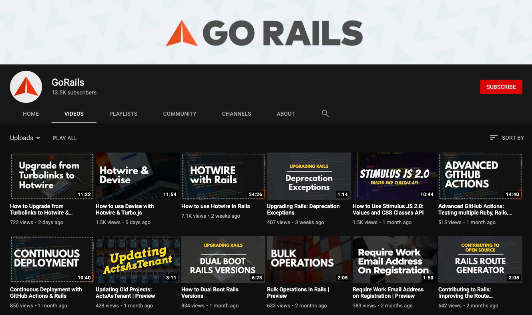Show the About tab

pyautogui.click(x=286, y=114)
